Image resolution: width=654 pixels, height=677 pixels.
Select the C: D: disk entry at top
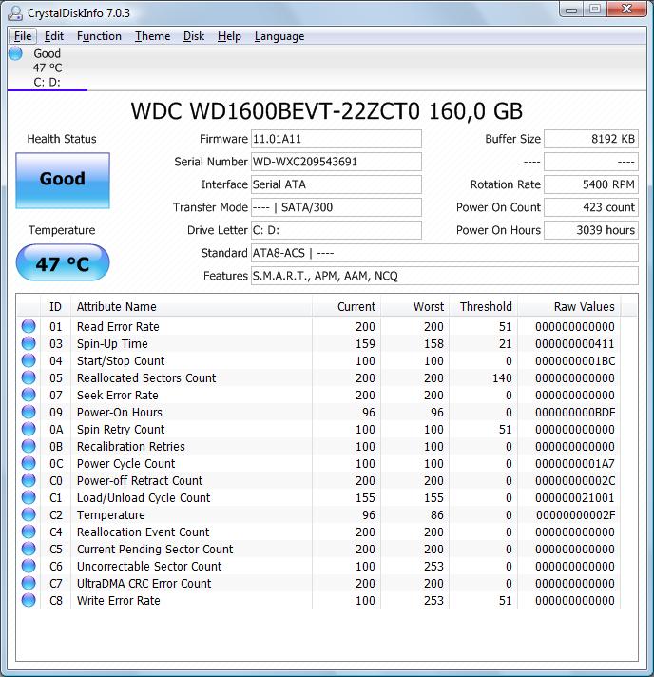[x=47, y=68]
